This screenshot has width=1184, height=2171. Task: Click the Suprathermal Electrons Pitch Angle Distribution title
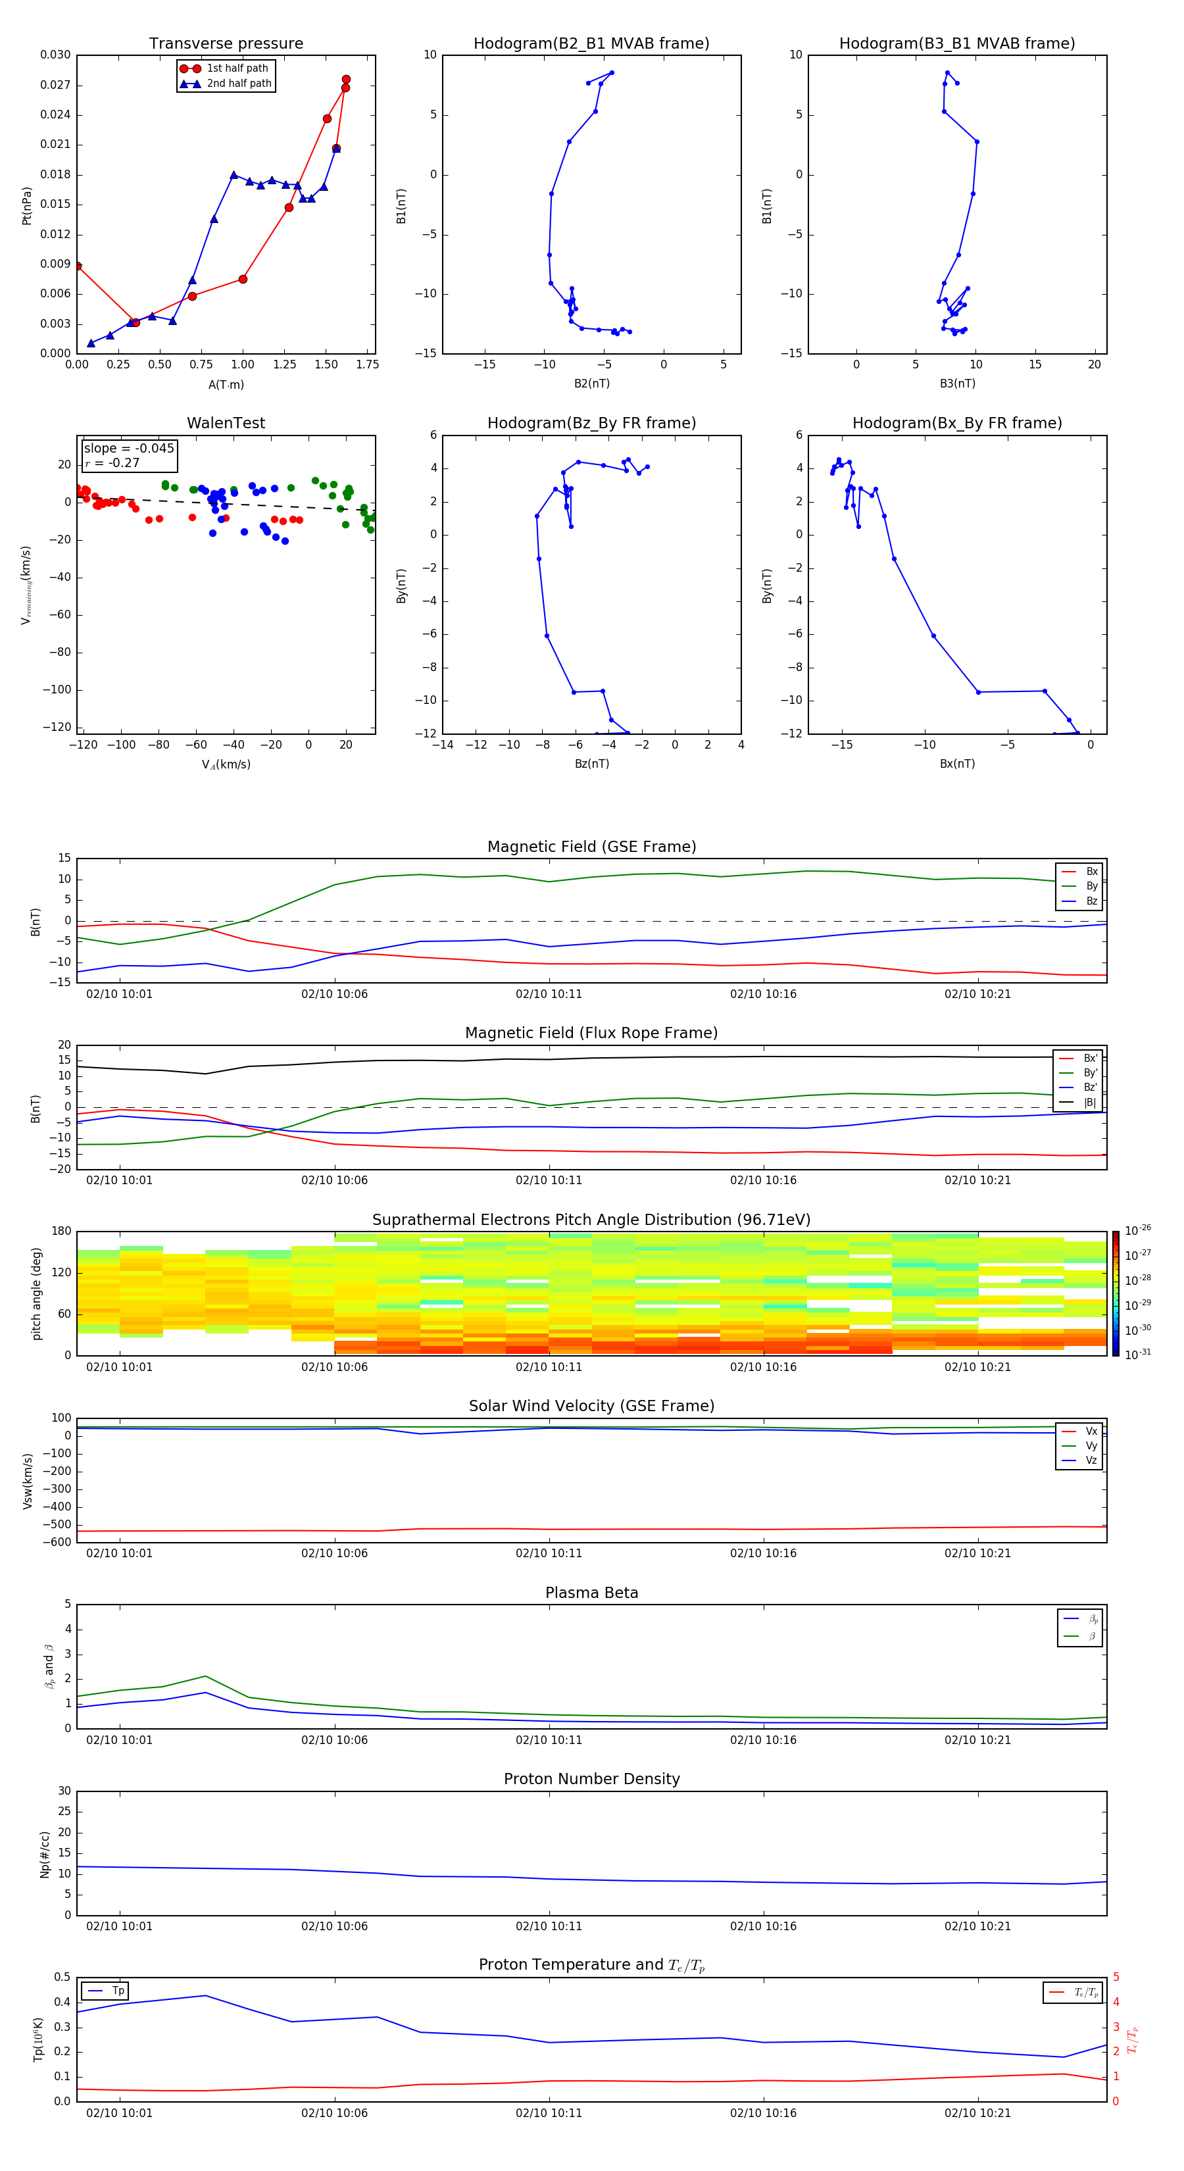click(x=591, y=1220)
